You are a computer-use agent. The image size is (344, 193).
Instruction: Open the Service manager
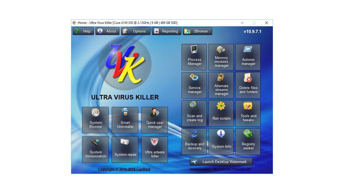pos(194,85)
